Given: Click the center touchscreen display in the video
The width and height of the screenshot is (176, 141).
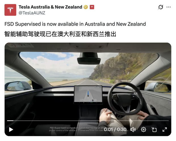Looking at the screenshot, I should [x=88, y=94].
